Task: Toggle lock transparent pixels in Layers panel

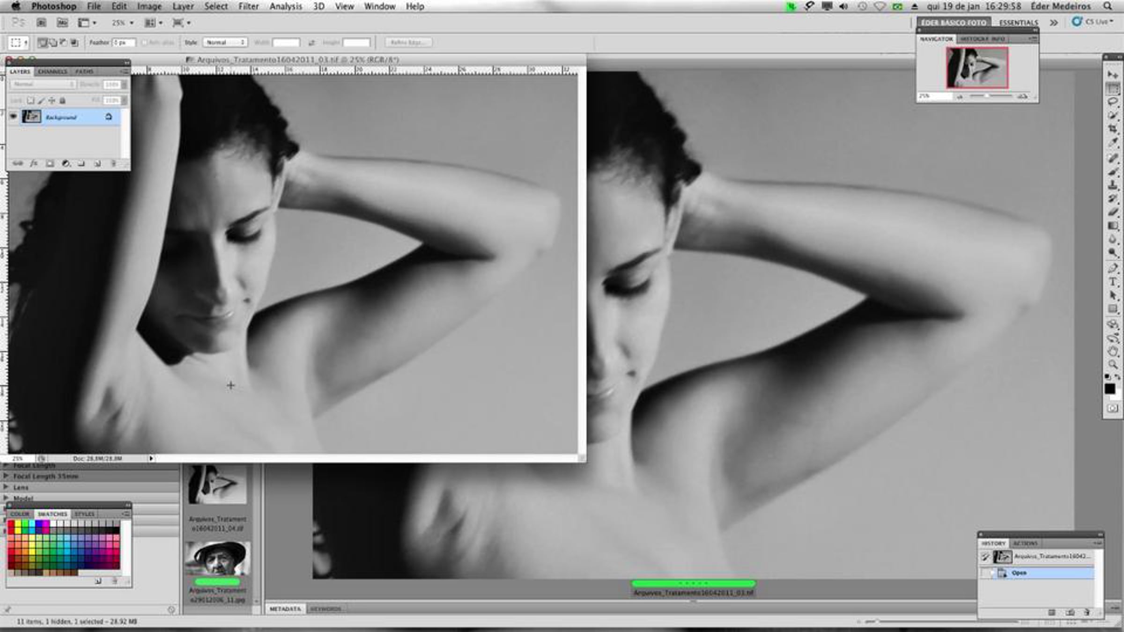Action: click(x=30, y=100)
